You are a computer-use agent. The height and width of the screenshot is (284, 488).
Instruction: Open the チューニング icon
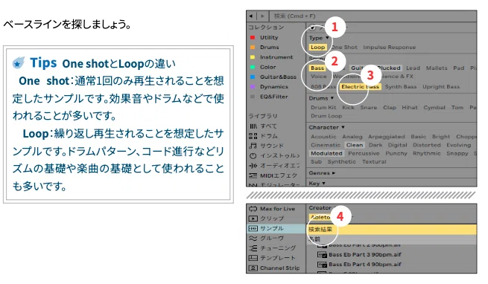click(x=253, y=248)
